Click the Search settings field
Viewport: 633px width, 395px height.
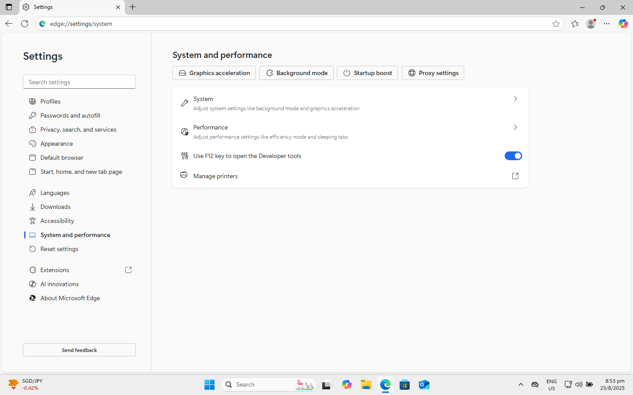[x=79, y=82]
